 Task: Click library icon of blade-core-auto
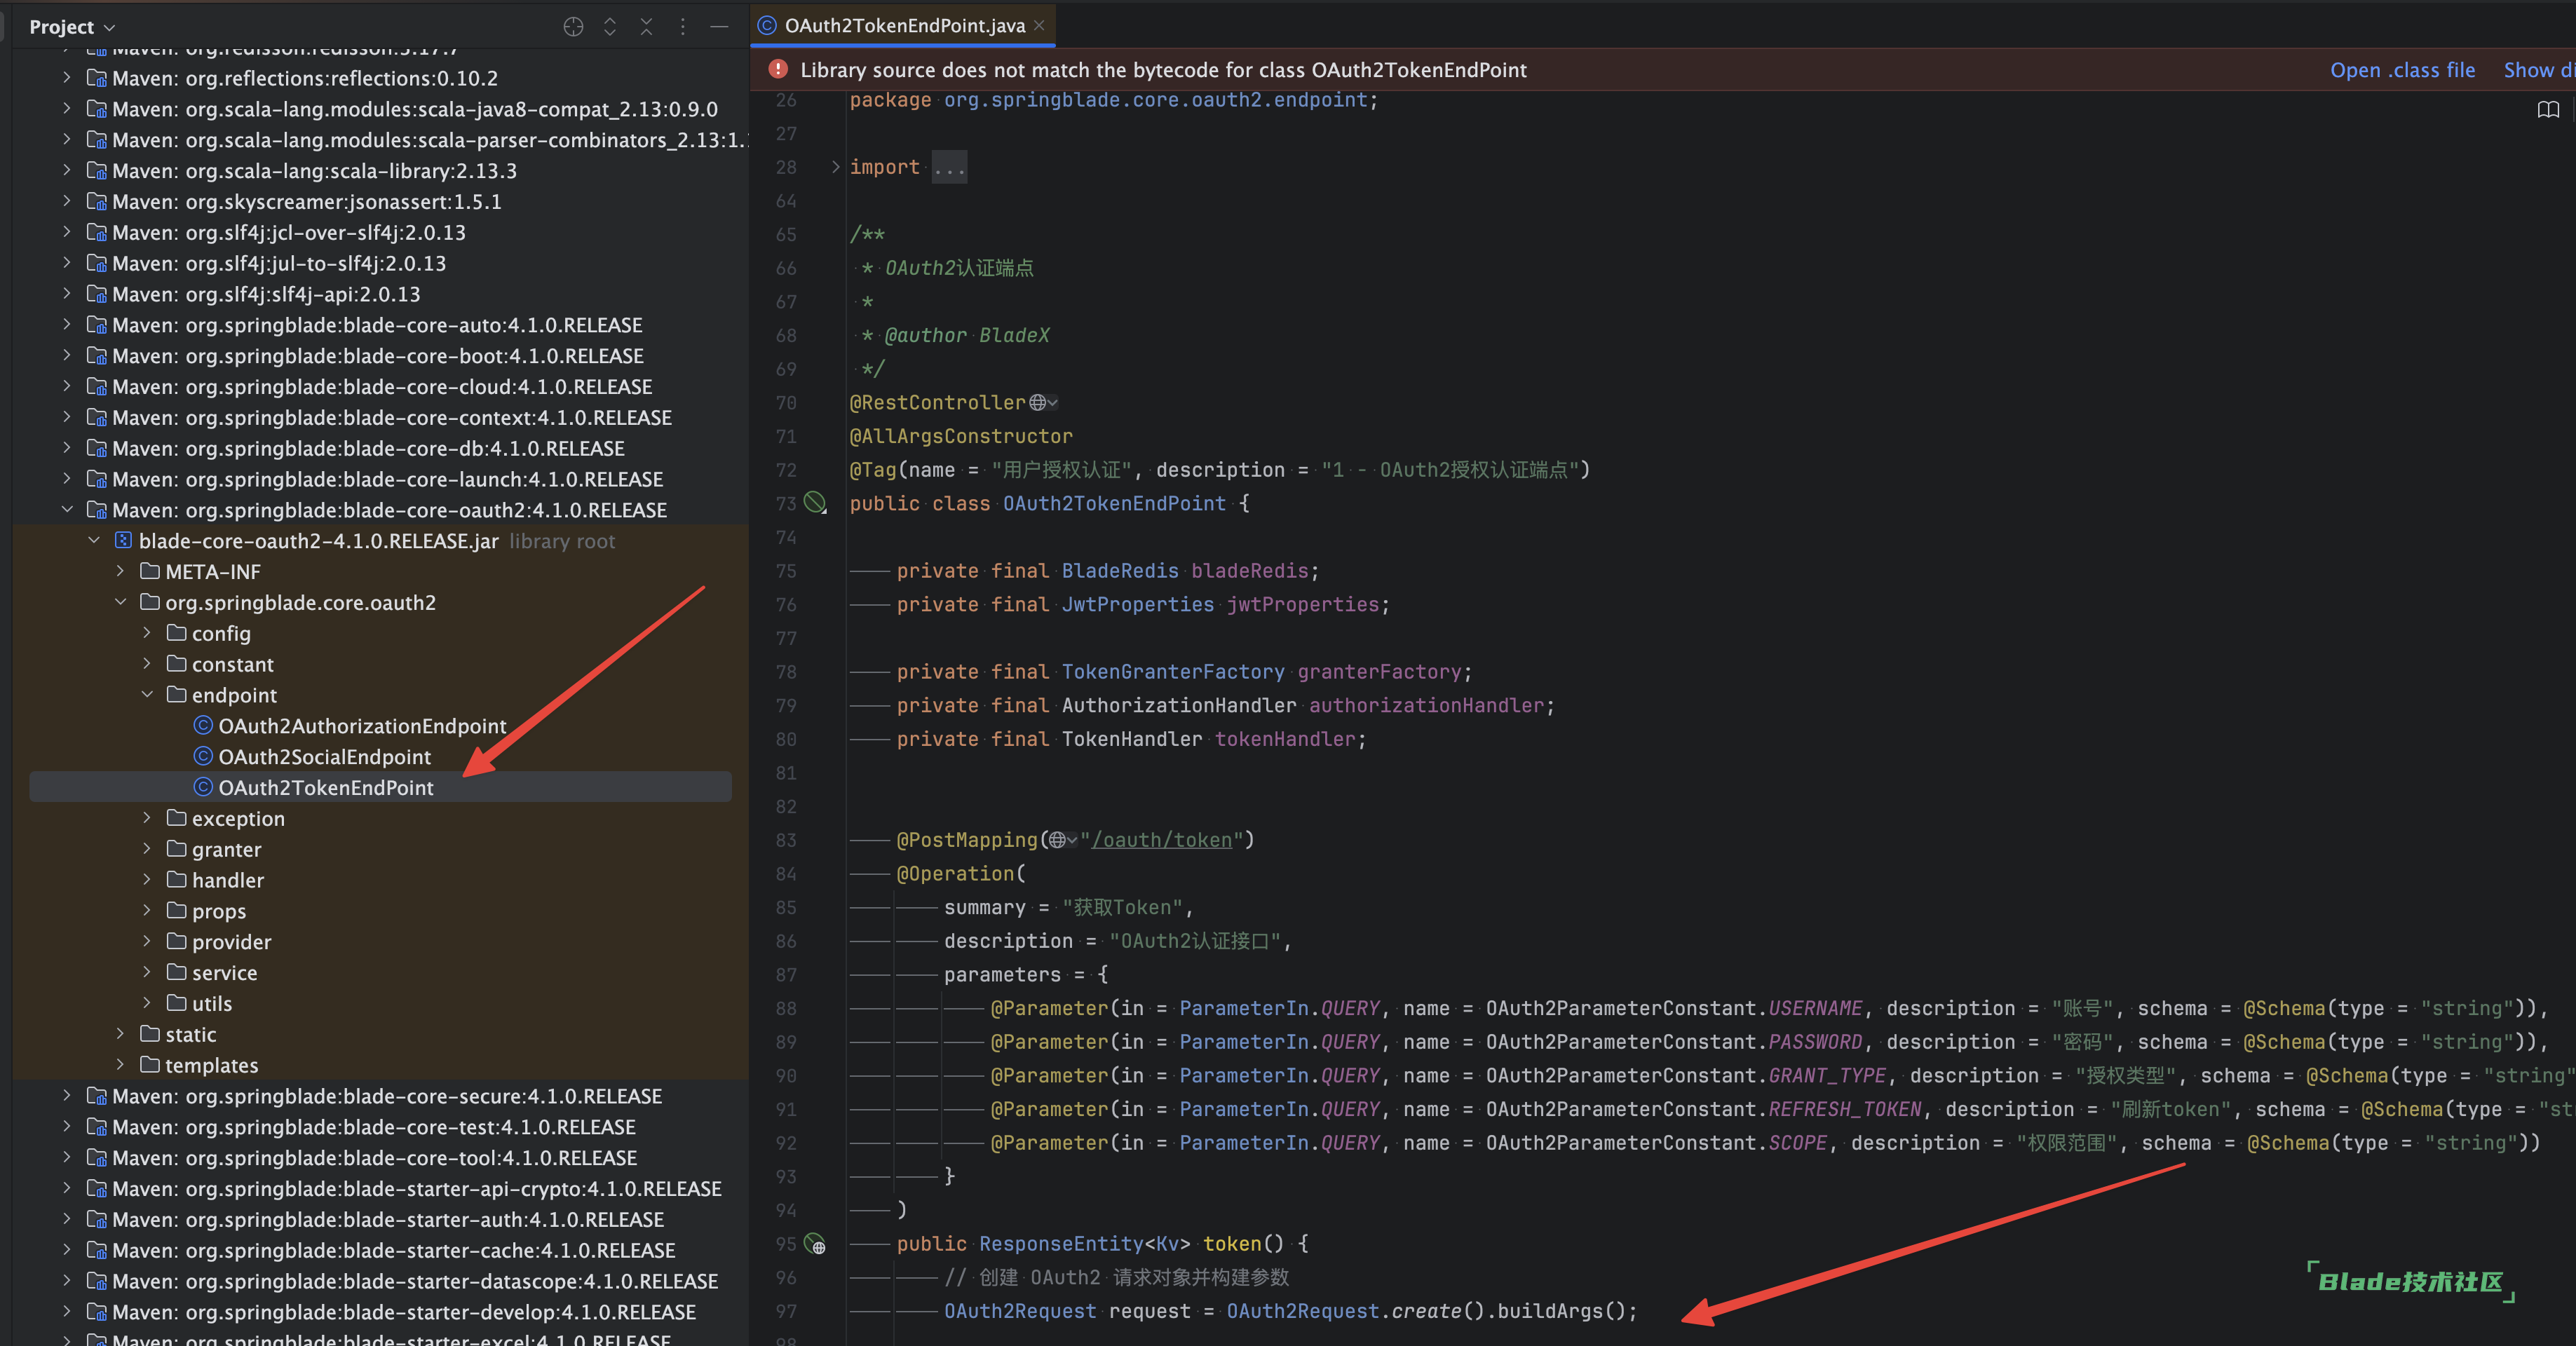pyautogui.click(x=97, y=324)
